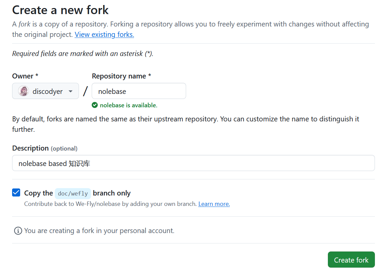Click the "Description (optional)" label
Screen dimensions: 387x280
click(45, 148)
